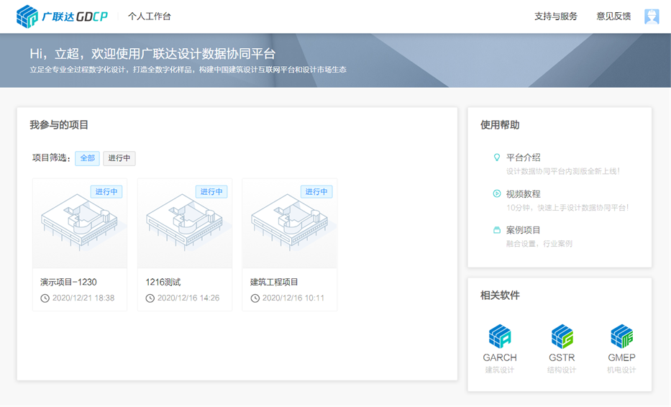Open the GSTR 结构设计 software icon

tap(562, 336)
